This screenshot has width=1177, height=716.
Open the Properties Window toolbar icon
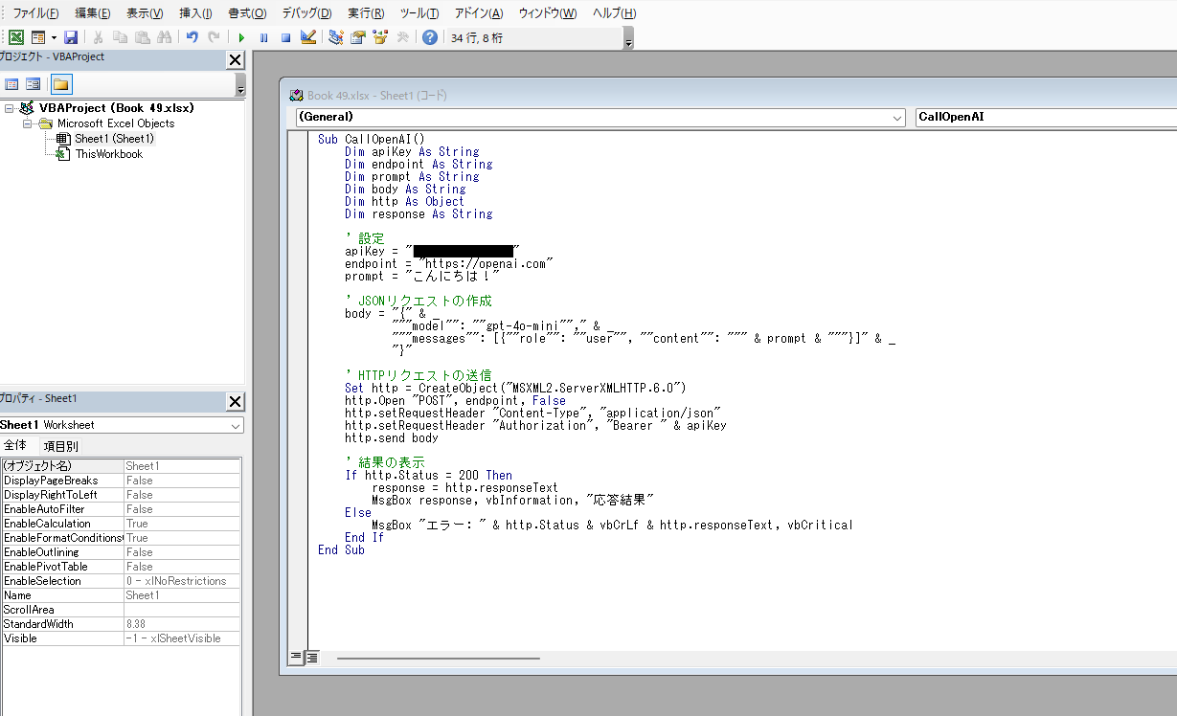[x=357, y=37]
